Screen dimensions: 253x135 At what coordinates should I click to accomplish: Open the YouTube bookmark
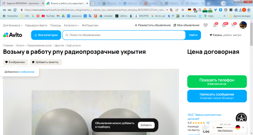[x=48, y=16]
